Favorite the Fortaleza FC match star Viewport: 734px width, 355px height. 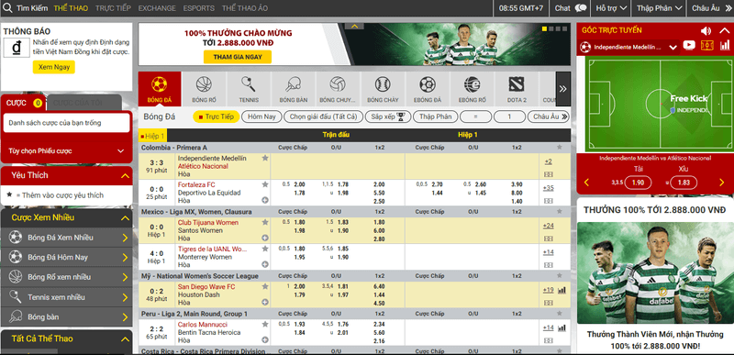click(265, 184)
